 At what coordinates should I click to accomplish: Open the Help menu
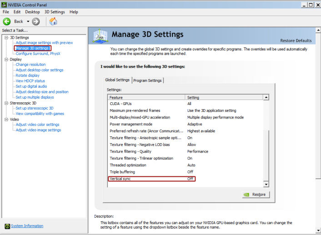pyautogui.click(x=74, y=12)
